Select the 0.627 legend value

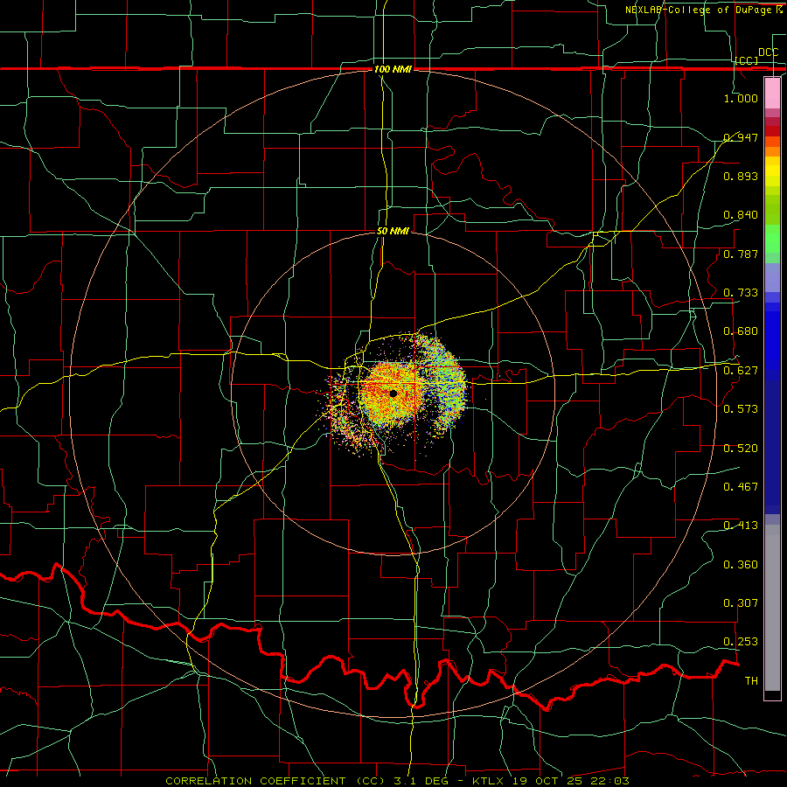tap(741, 371)
